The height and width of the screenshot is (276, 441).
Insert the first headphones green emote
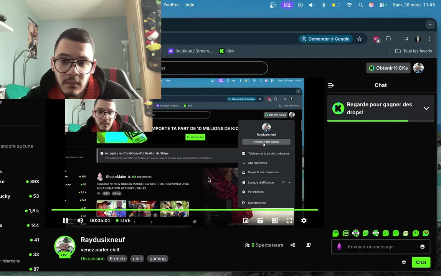[x=355, y=233]
